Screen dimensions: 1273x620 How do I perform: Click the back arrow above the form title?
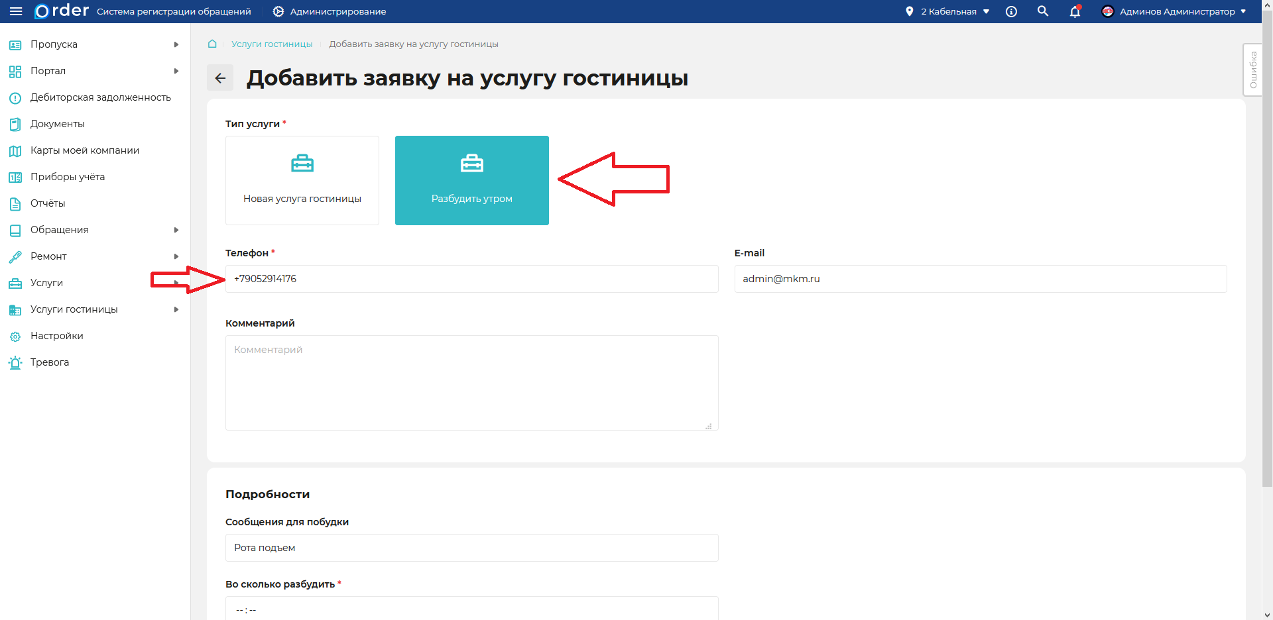click(x=220, y=77)
